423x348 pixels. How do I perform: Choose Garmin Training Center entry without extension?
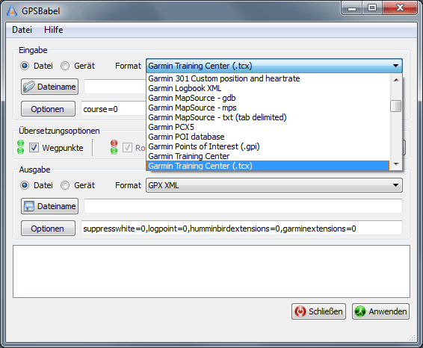[x=268, y=156]
